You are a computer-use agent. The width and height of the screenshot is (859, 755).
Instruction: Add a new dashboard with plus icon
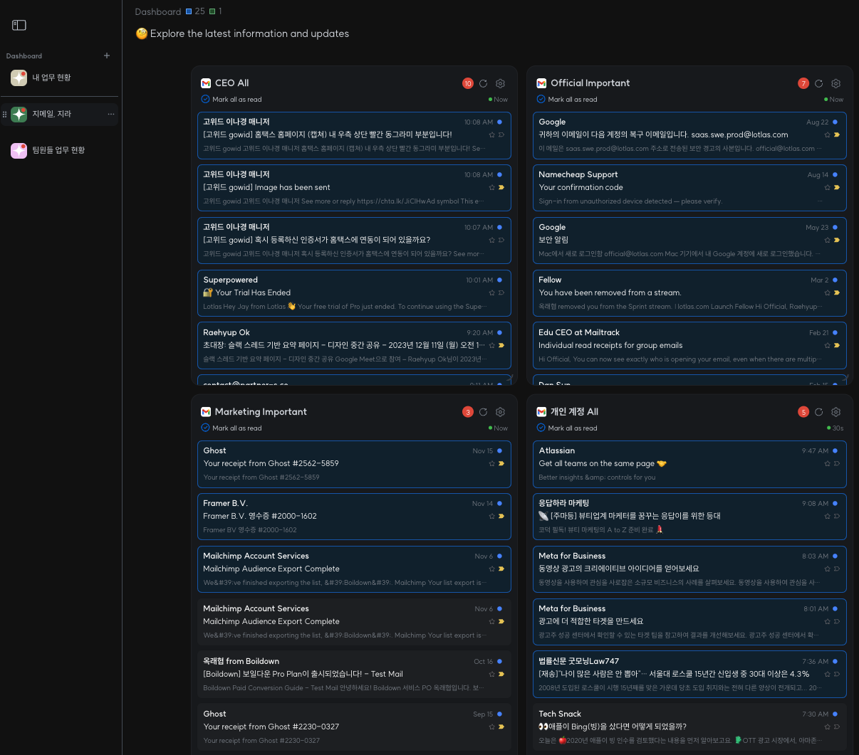coord(107,56)
